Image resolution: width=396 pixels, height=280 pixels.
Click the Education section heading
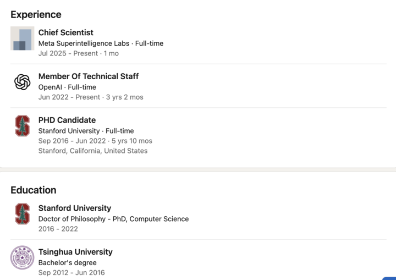[33, 190]
